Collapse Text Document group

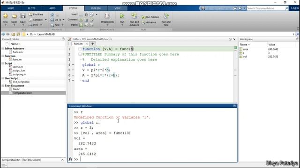(x=3, y=86)
